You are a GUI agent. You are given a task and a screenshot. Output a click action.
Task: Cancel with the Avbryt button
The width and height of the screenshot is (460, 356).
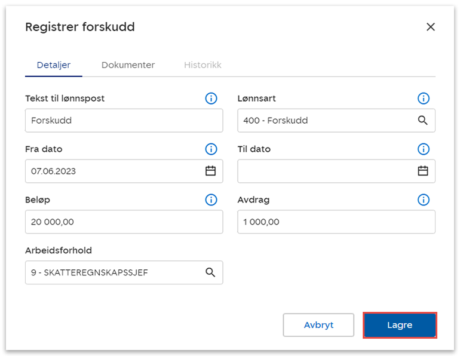pos(318,326)
